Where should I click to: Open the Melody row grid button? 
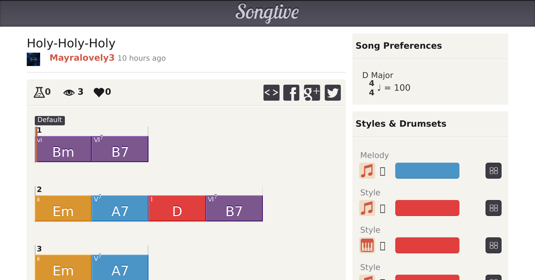(494, 171)
